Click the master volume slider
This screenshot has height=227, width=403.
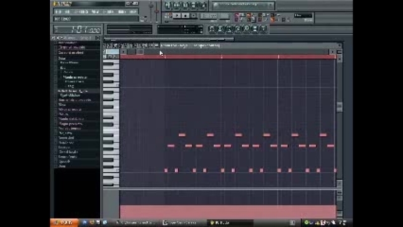click(x=151, y=7)
